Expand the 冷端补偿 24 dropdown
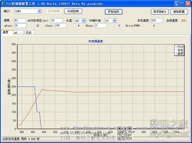This screenshot has height=143, width=192. click(114, 21)
